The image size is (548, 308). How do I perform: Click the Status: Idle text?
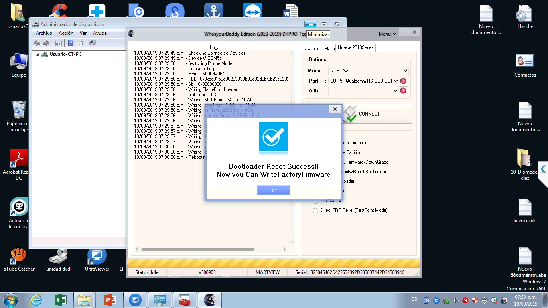click(x=147, y=272)
